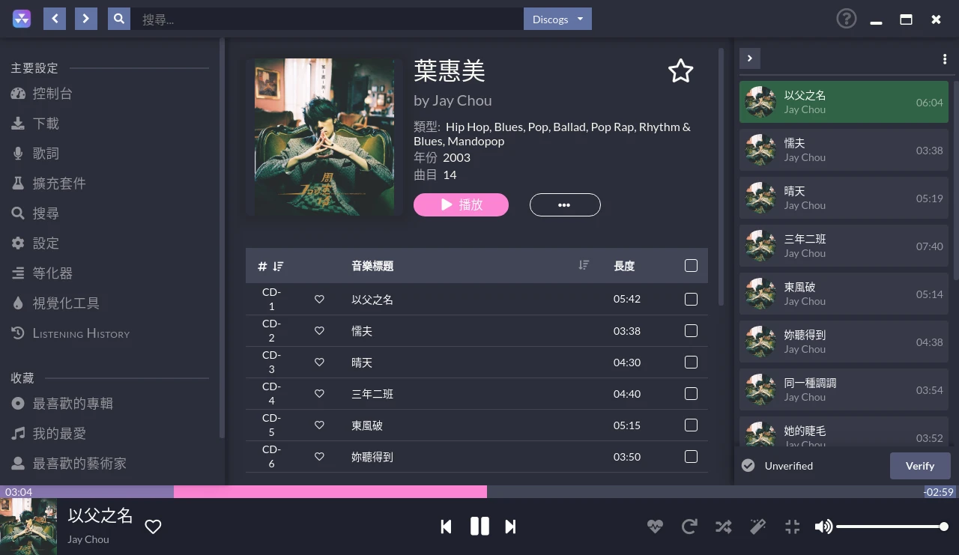The height and width of the screenshot is (555, 959).
Task: Pause the current song
Action: point(479,527)
